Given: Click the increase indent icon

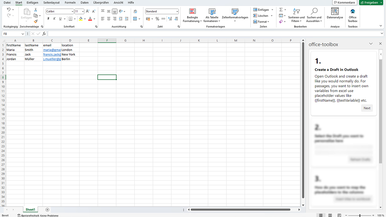Looking at the screenshot, I should click(127, 19).
